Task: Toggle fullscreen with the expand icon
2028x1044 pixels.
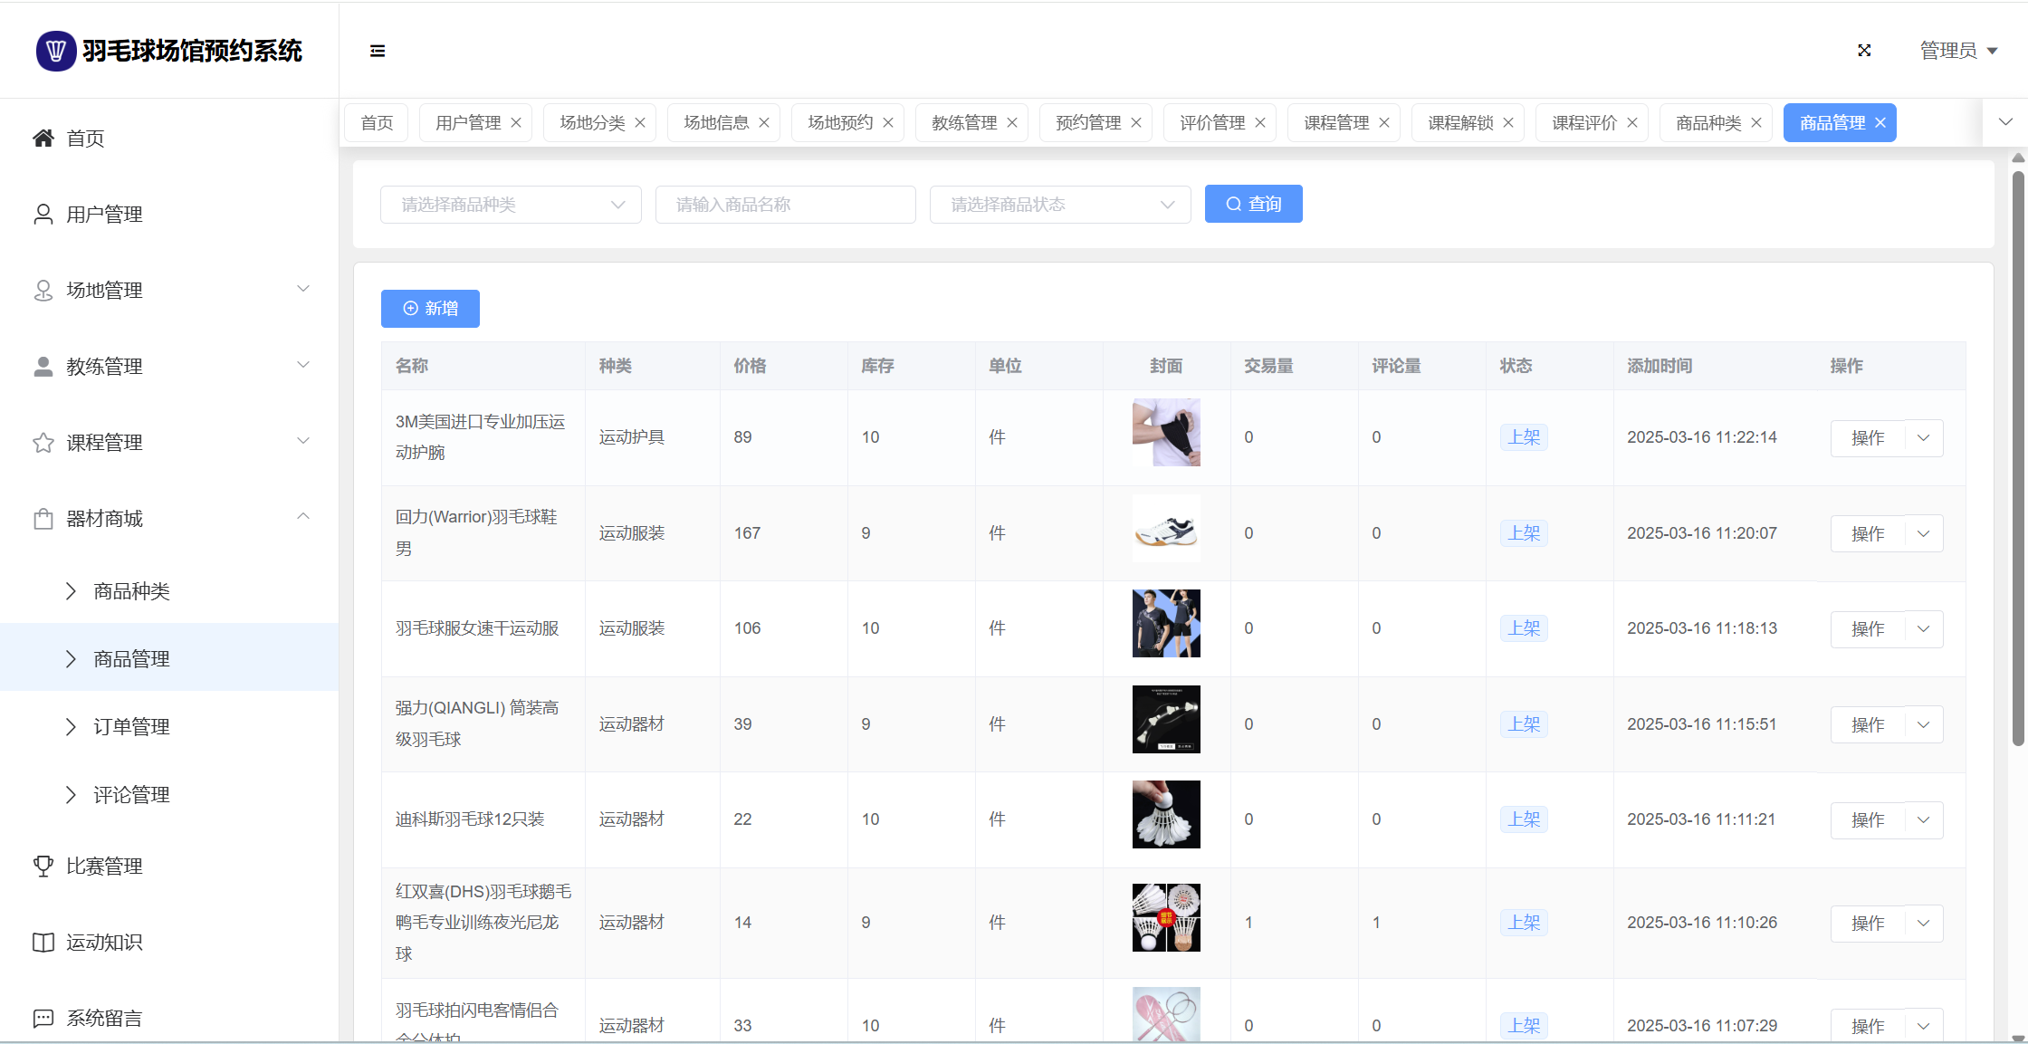Action: (1864, 51)
